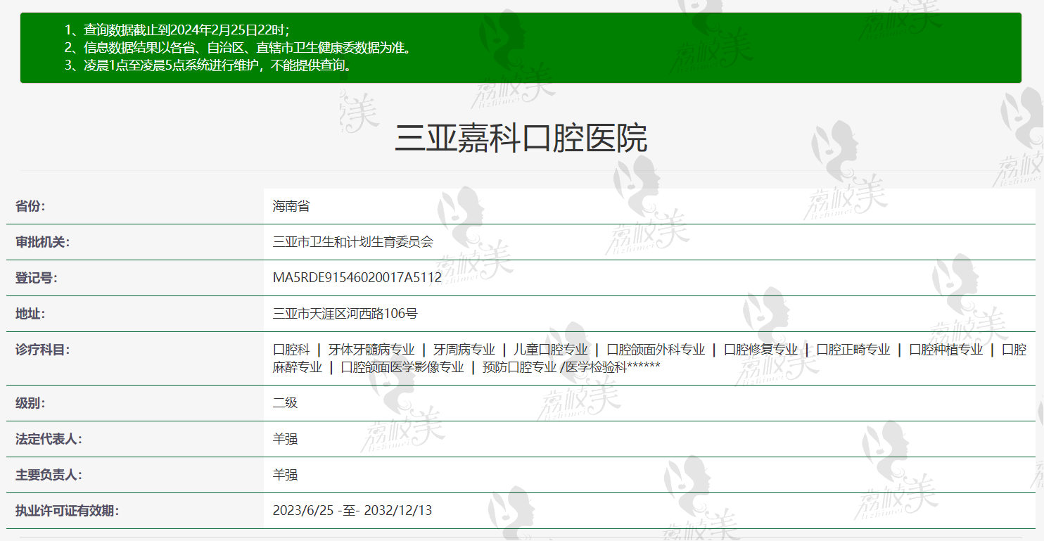The image size is (1044, 541).
Task: Click the 口腔正畸专业 entry
Action: pyautogui.click(x=853, y=350)
